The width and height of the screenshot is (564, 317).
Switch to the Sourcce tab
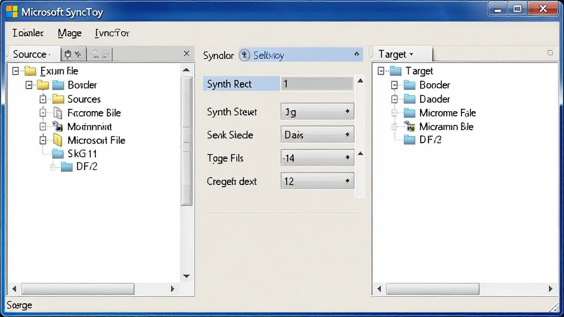point(34,54)
